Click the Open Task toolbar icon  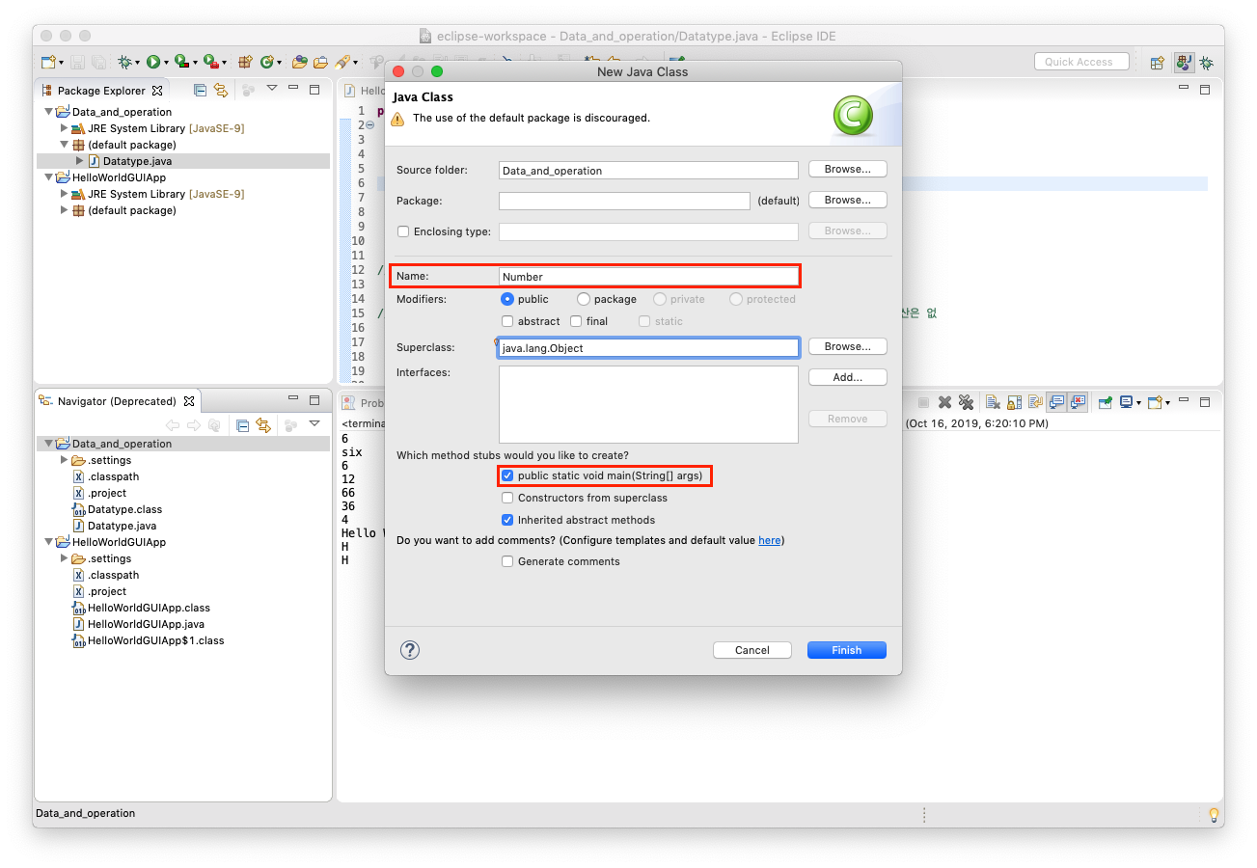[320, 62]
